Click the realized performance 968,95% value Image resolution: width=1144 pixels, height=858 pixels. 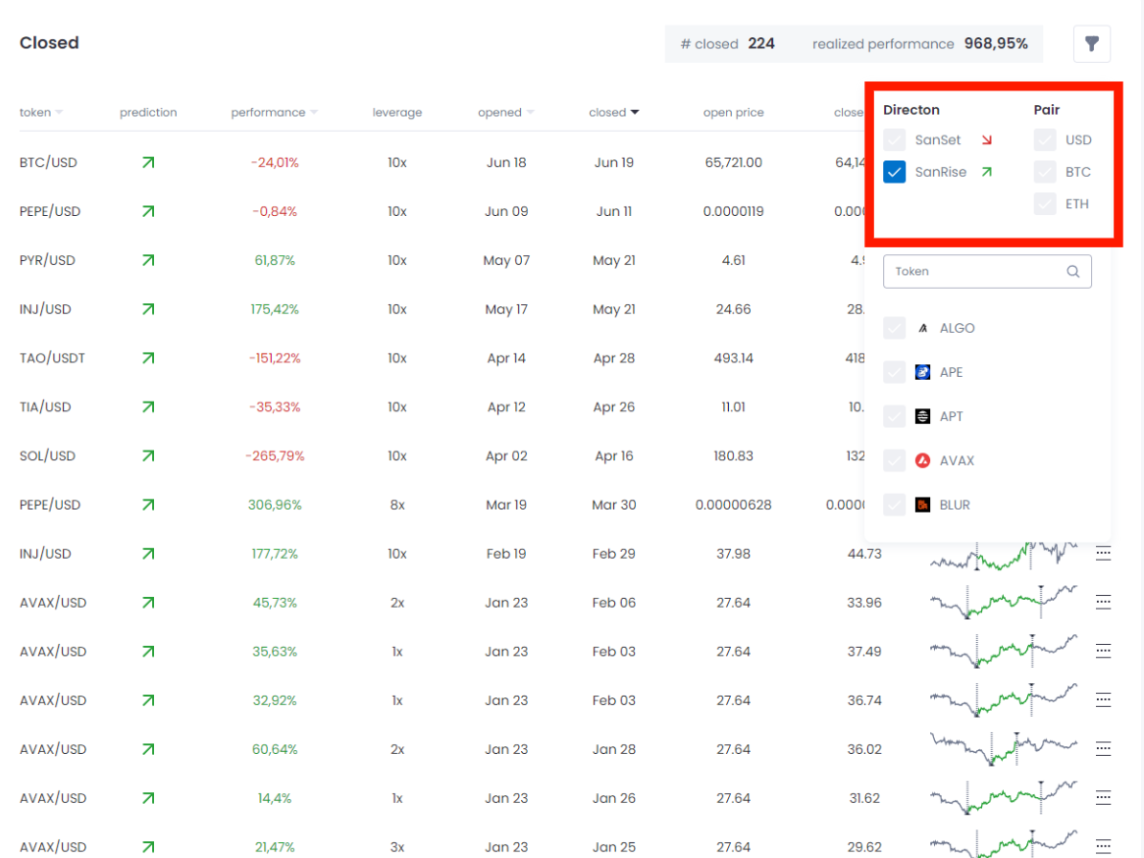pos(996,44)
